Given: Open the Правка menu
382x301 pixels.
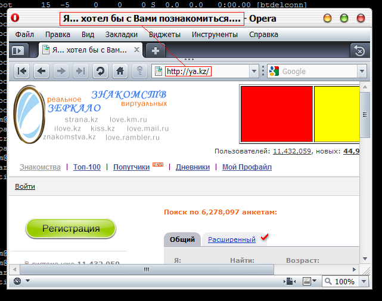Looking at the screenshot, I should 57,35.
